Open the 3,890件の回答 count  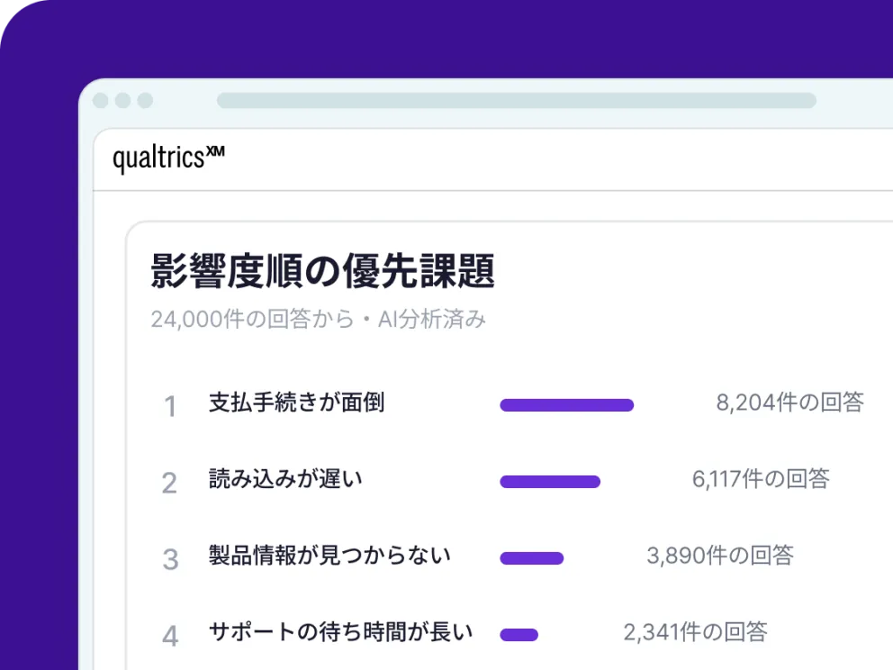[720, 555]
